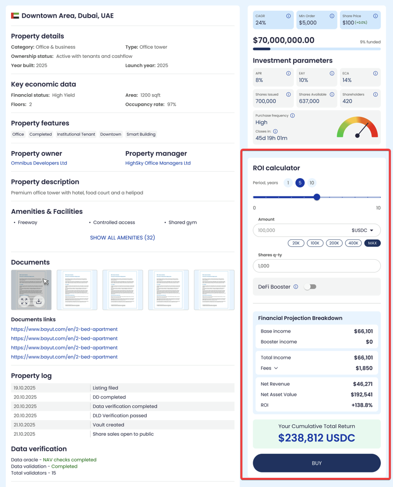Choose the 100K amount preset
Image resolution: width=393 pixels, height=487 pixels.
coord(315,243)
